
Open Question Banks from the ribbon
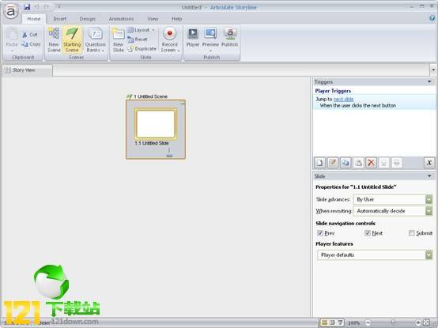95,40
